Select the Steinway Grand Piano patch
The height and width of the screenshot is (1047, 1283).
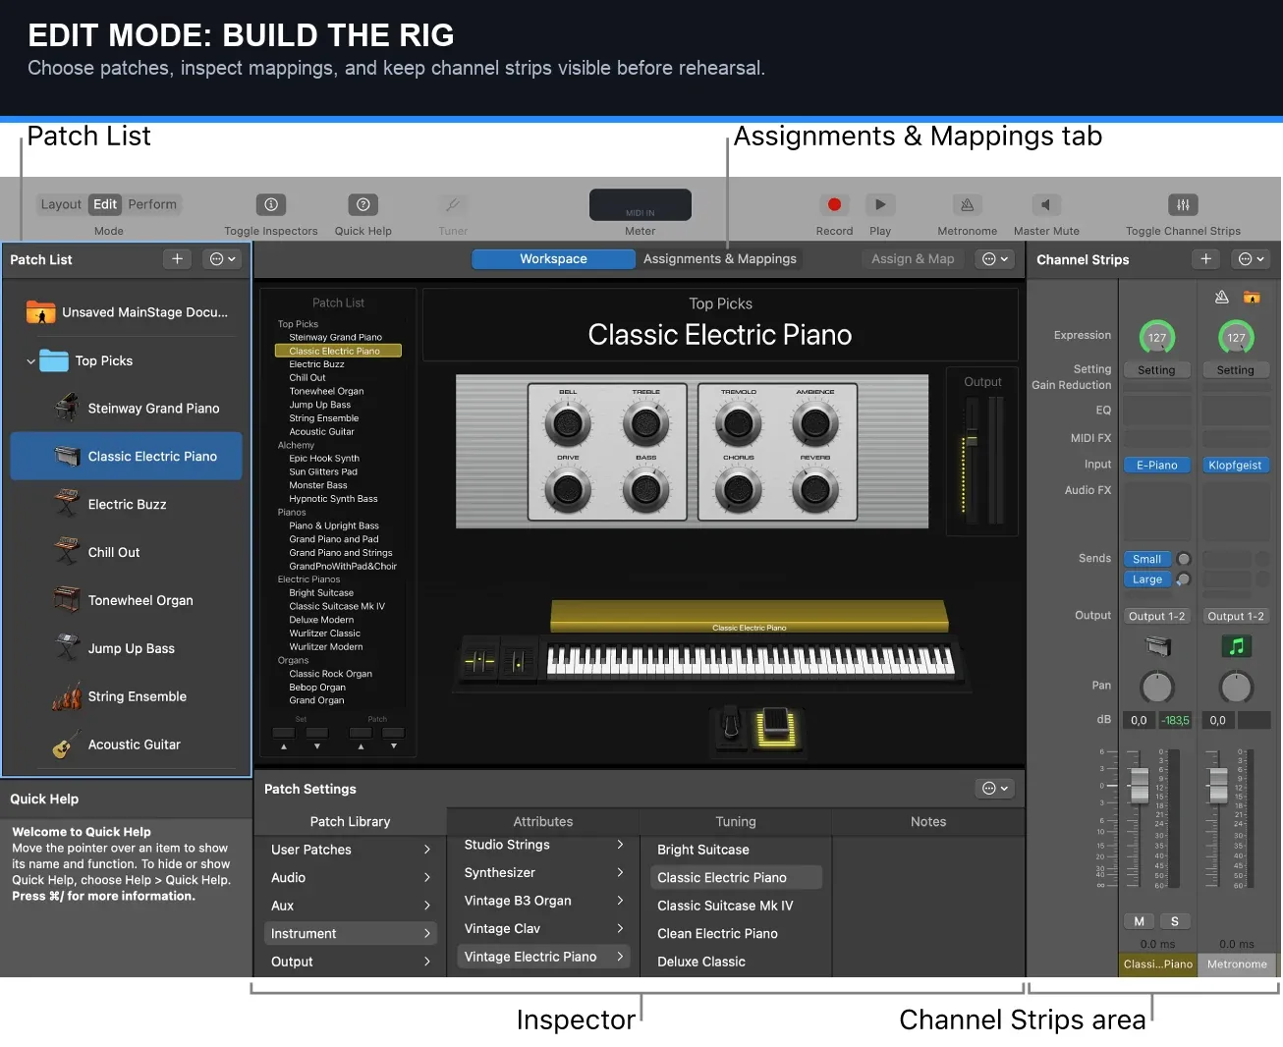pyautogui.click(x=126, y=409)
